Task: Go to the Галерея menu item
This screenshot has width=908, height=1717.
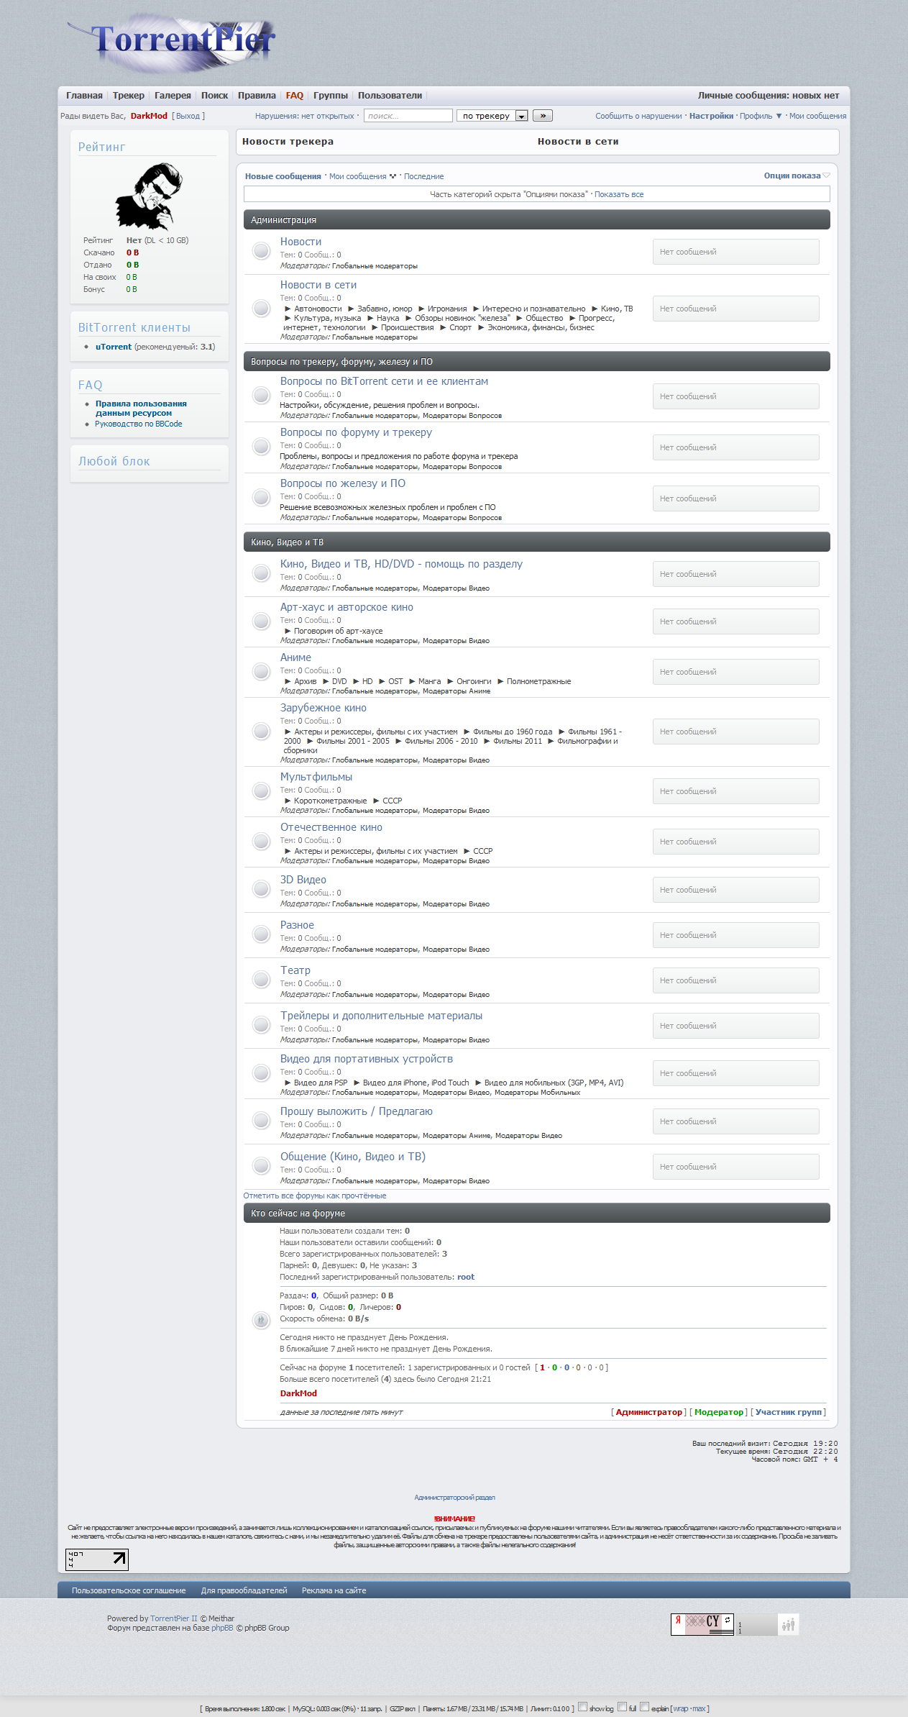Action: (173, 96)
